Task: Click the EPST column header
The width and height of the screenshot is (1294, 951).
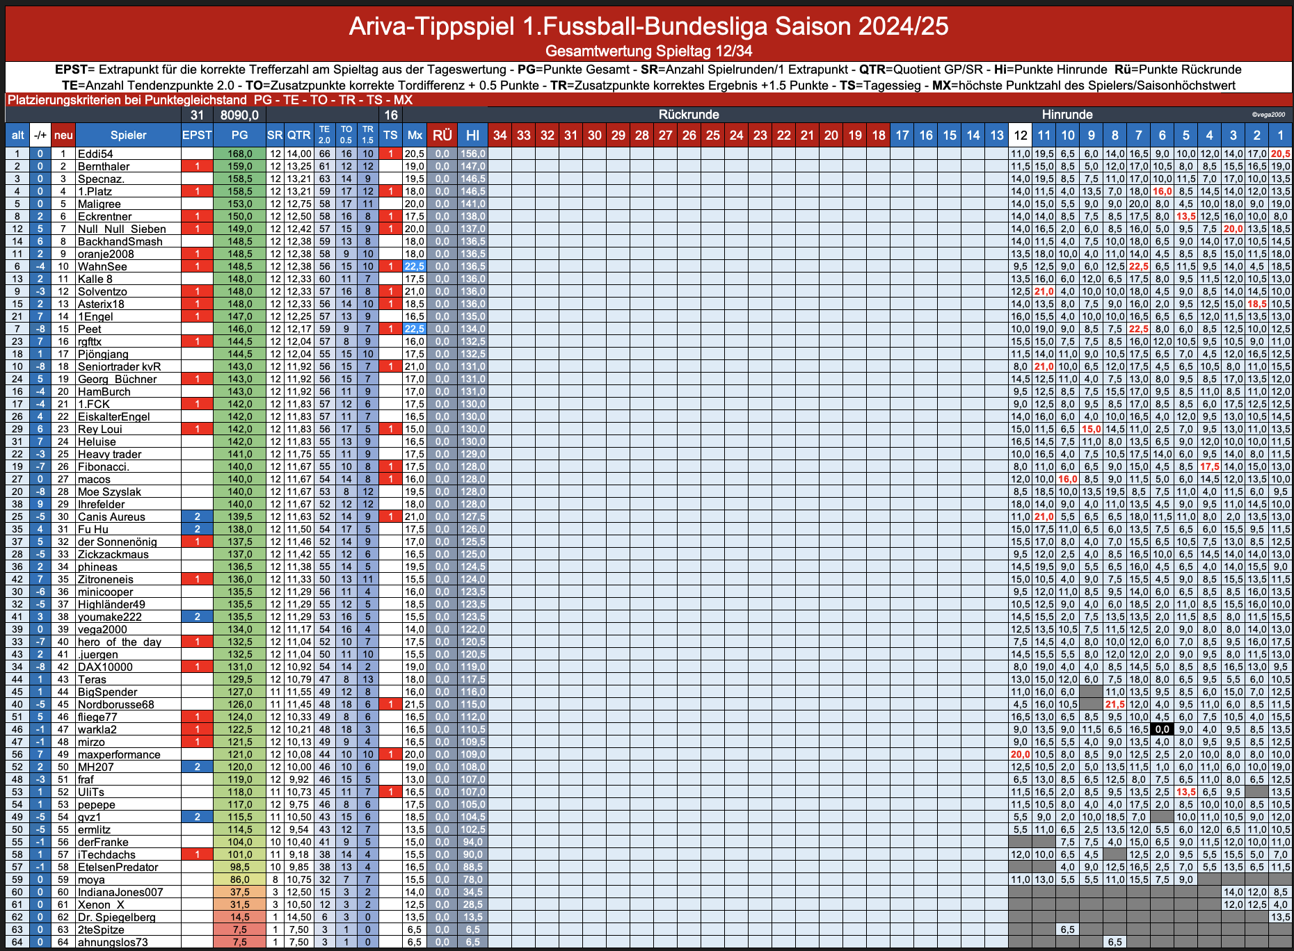Action: coord(197,136)
